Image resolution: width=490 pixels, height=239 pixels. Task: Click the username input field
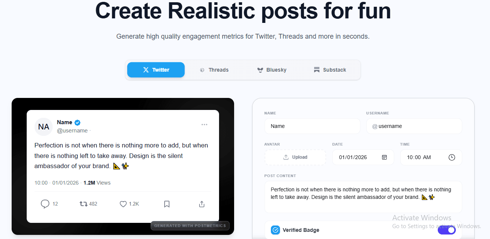point(414,126)
